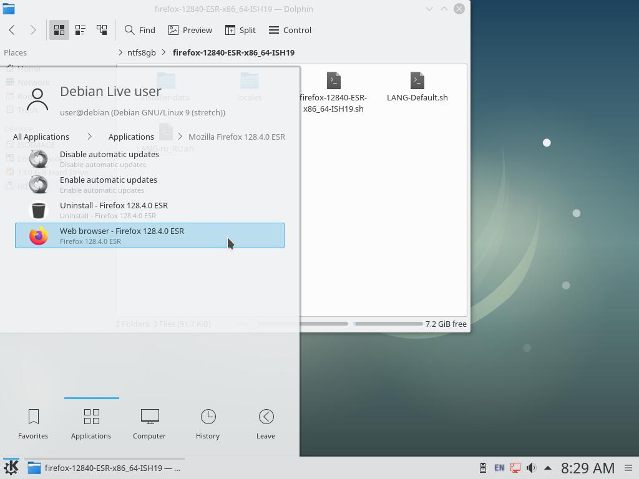Launch Web browser - Firefox 128.4.0 ESR
Screen dimensions: 639x479
pos(150,235)
